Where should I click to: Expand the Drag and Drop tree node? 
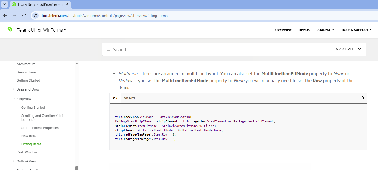(13, 89)
